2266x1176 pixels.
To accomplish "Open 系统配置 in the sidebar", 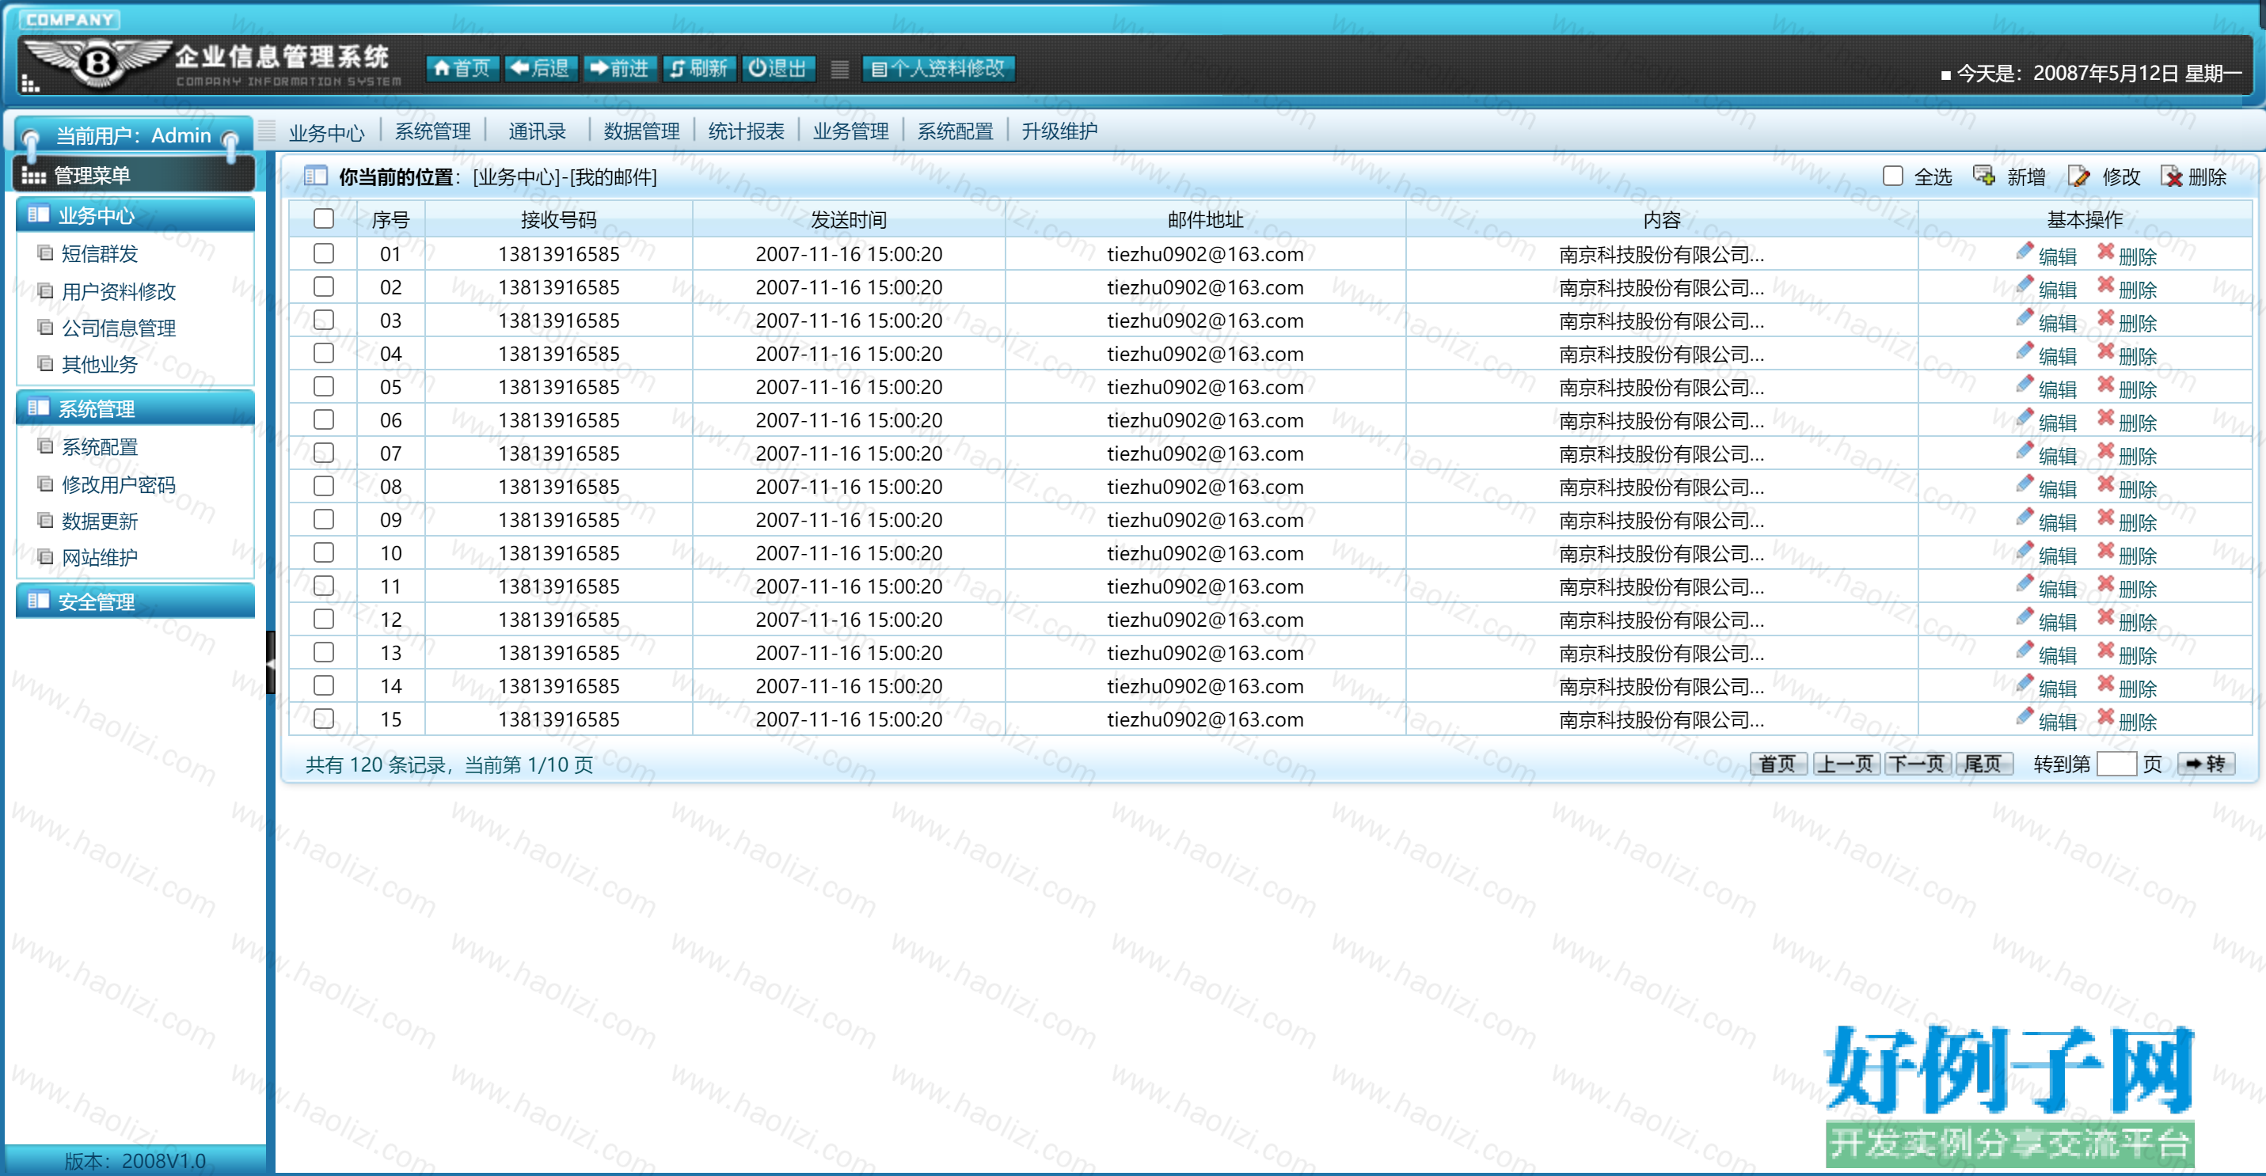I will click(x=100, y=446).
